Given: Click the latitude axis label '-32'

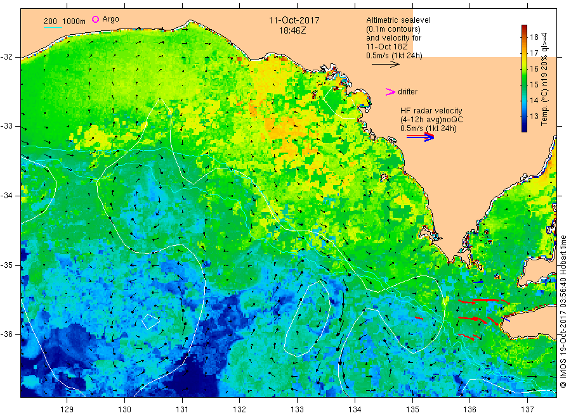Looking at the screenshot, I should tap(6, 57).
